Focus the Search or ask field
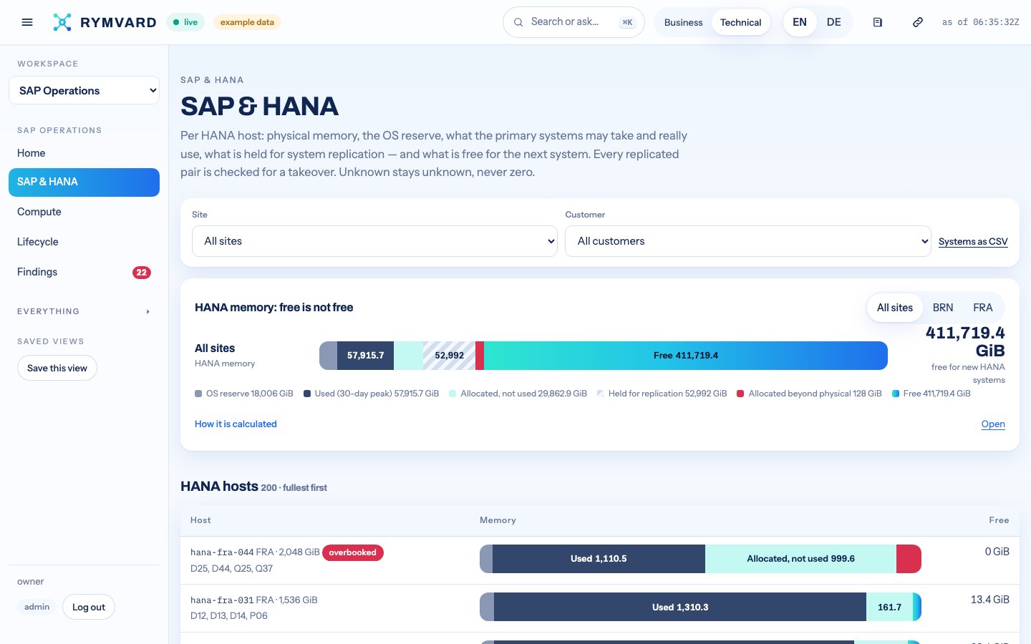Viewport: 1031px width, 644px height. (573, 22)
